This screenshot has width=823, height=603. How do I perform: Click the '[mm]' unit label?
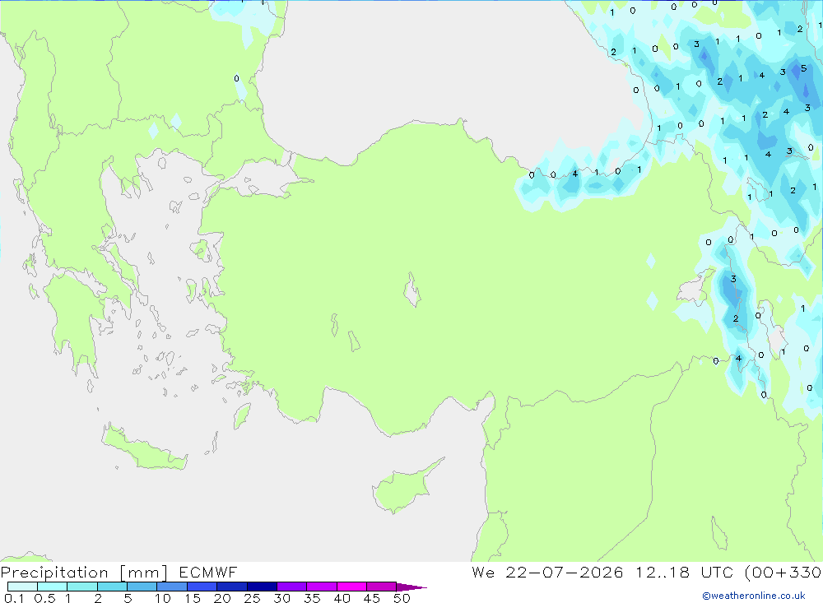tap(144, 573)
